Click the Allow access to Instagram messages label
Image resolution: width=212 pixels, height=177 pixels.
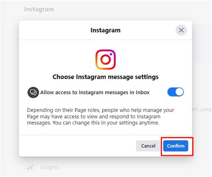pyautogui.click(x=95, y=92)
